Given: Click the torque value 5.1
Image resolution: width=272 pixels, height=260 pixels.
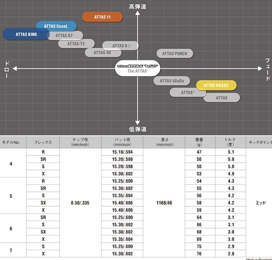Looking at the screenshot, I should pyautogui.click(x=231, y=152).
